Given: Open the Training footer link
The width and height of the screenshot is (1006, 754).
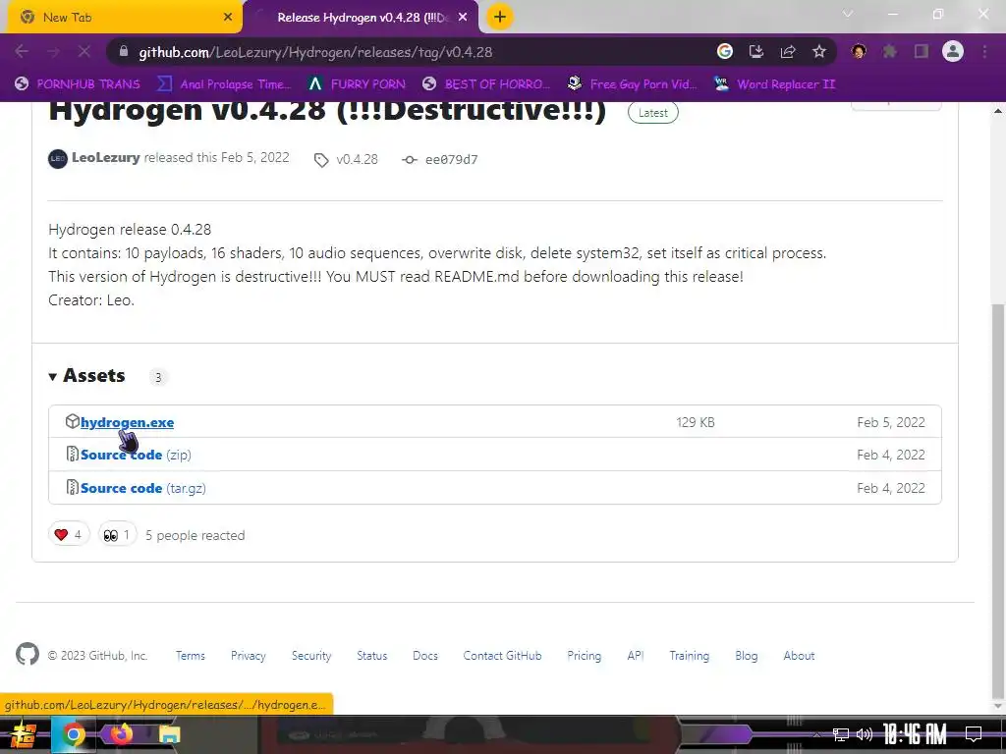Looking at the screenshot, I should coord(689,655).
